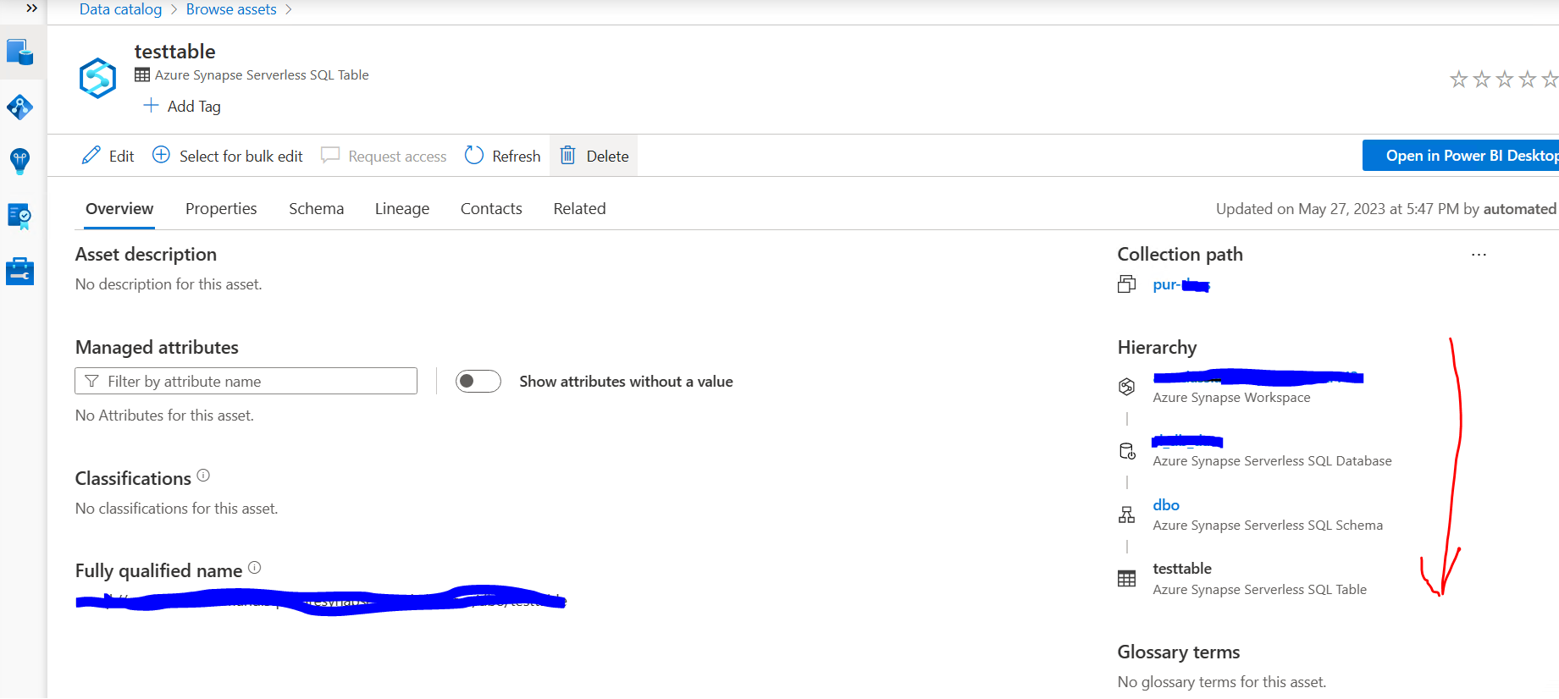Click the trash can Delete icon

[568, 155]
